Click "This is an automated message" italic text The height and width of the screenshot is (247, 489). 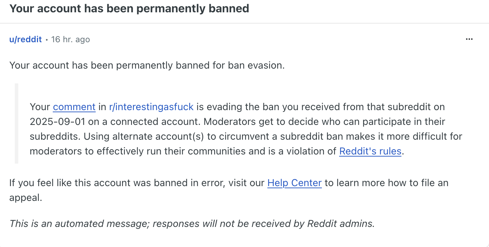point(80,223)
